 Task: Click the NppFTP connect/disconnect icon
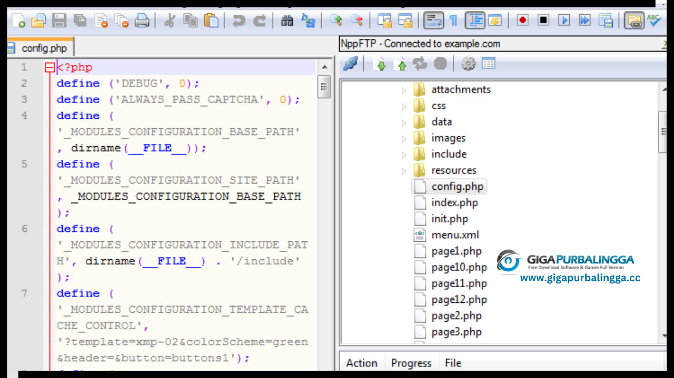pos(350,64)
